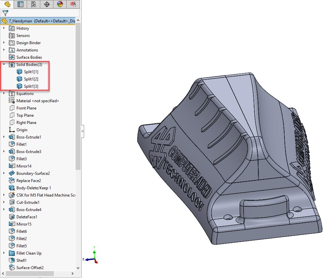Expand the Boundary-Surface2 feature
Viewport: 331px width, 278px height.
click(x=4, y=173)
